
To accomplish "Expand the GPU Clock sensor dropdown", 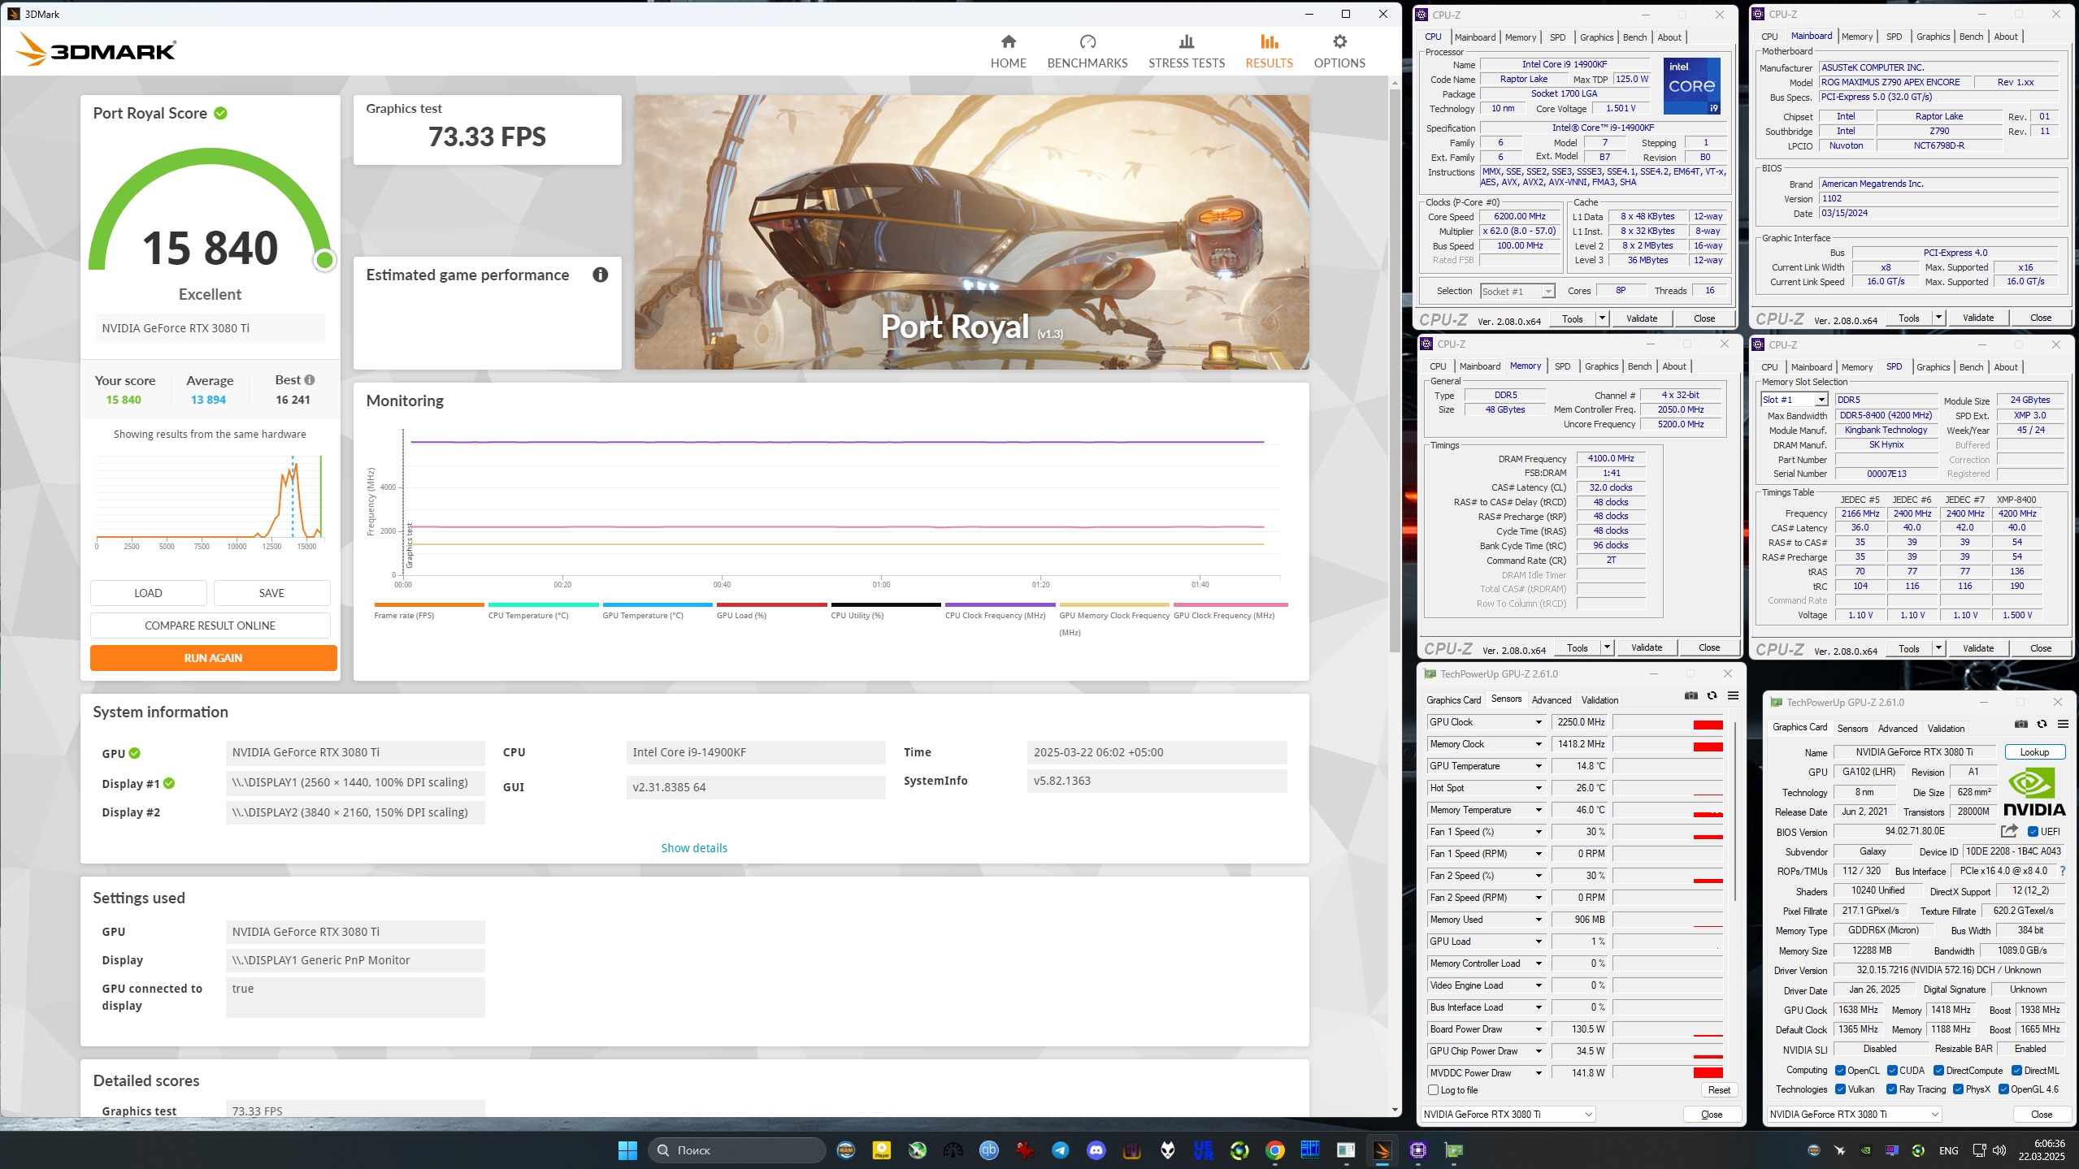I will pyautogui.click(x=1539, y=722).
